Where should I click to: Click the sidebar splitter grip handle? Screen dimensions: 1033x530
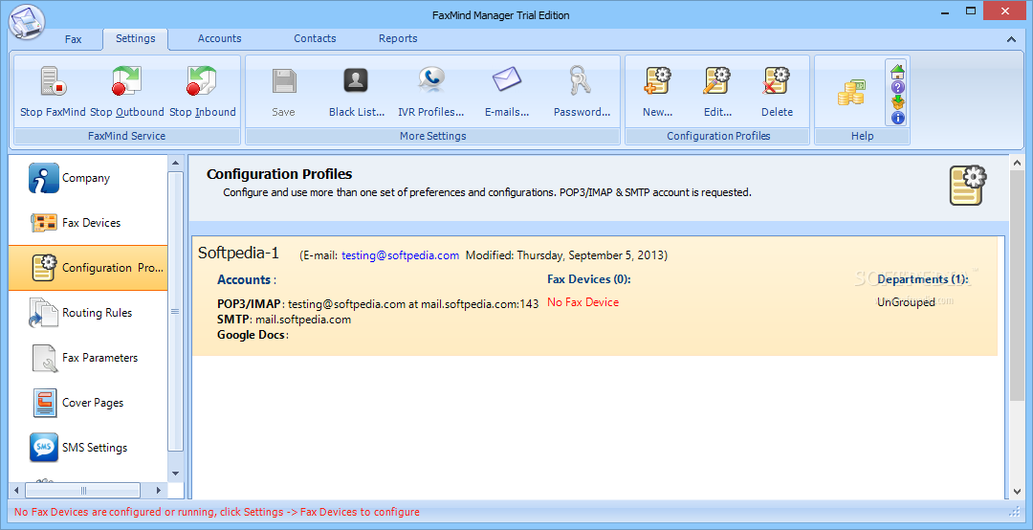(x=175, y=311)
